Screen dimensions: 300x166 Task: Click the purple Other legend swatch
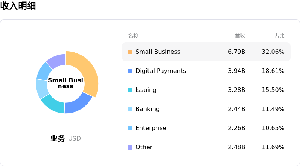pos(130,147)
